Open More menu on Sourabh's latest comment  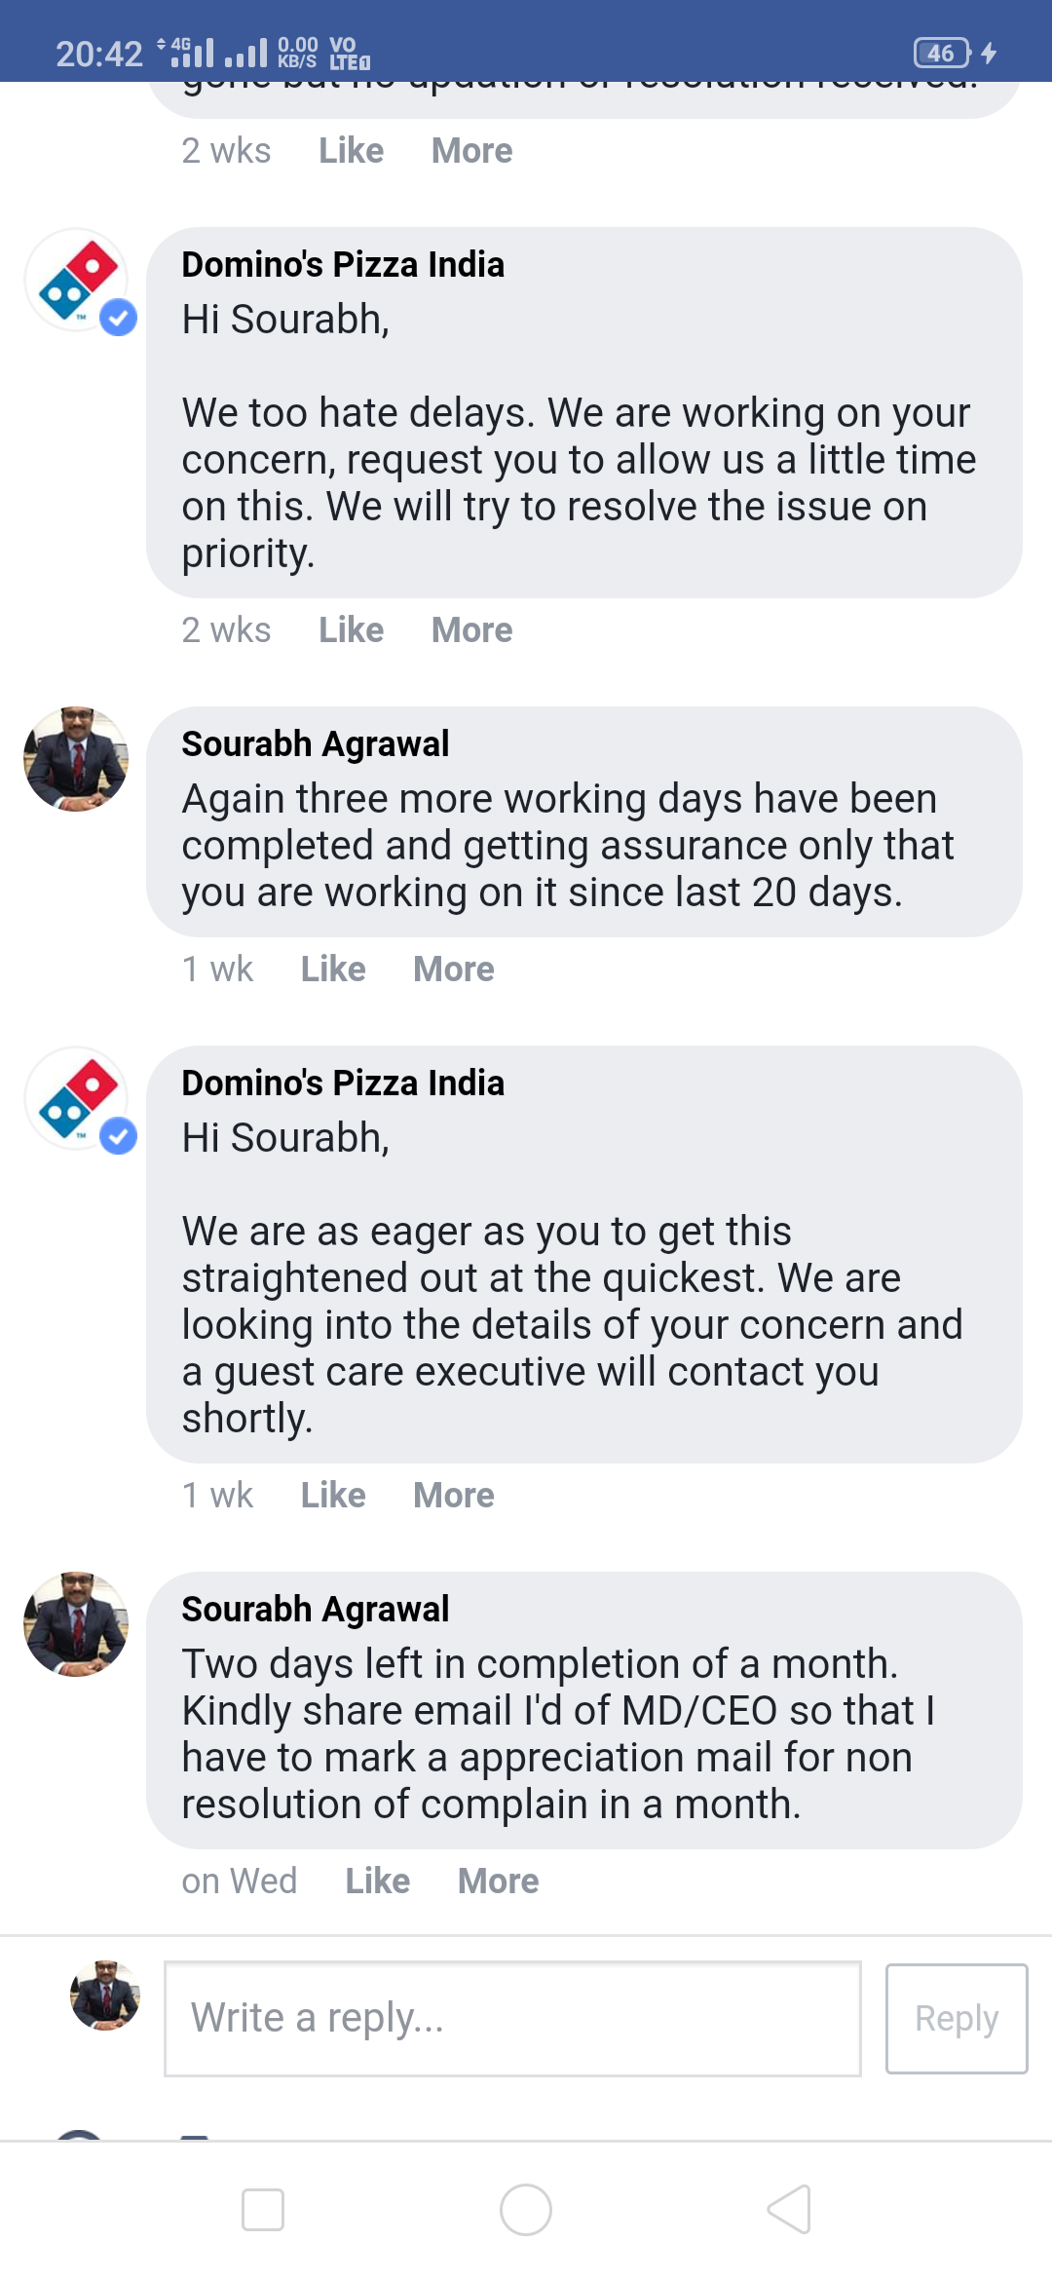[497, 1881]
